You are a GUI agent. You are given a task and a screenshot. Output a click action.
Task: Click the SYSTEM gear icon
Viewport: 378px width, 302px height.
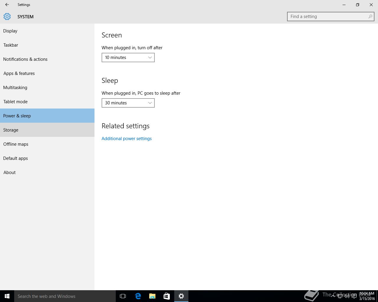coord(7,17)
